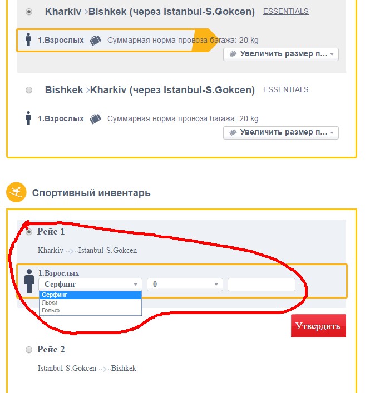This screenshot has height=393, width=370.
Task: Click suitcase icon in Bishkek-Kharkiv baggage row
Action: [x=95, y=118]
